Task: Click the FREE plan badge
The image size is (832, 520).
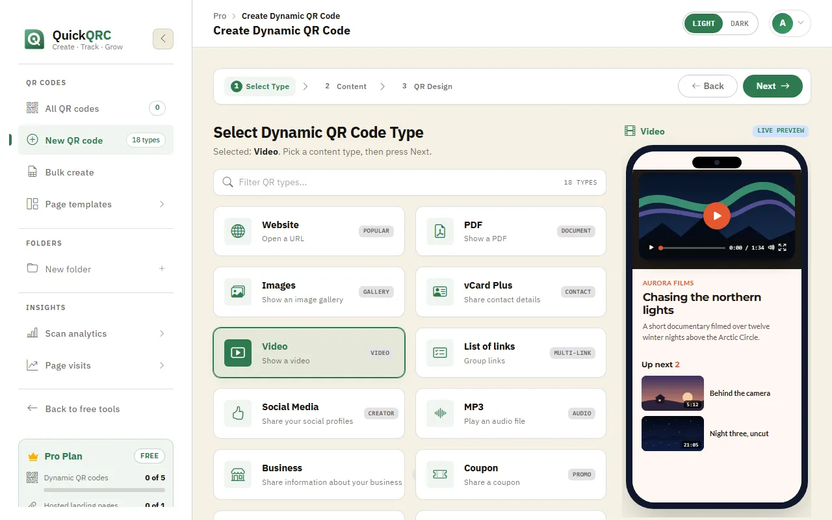Action: click(x=149, y=456)
